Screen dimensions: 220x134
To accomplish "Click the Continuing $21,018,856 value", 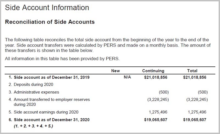I will tap(155, 77).
